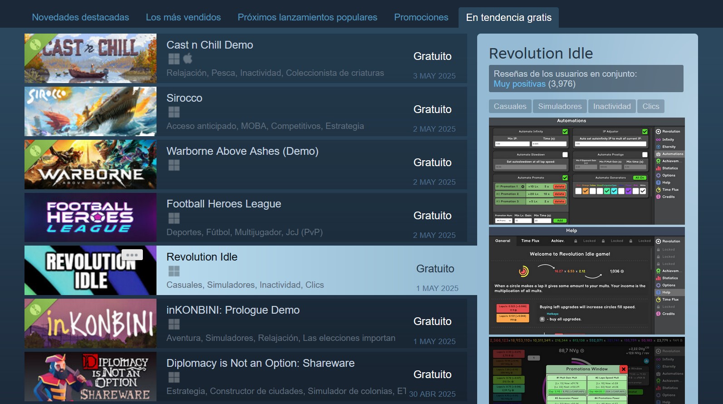Open the three-dot options on Revolution Idle thumbnail

pyautogui.click(x=132, y=255)
